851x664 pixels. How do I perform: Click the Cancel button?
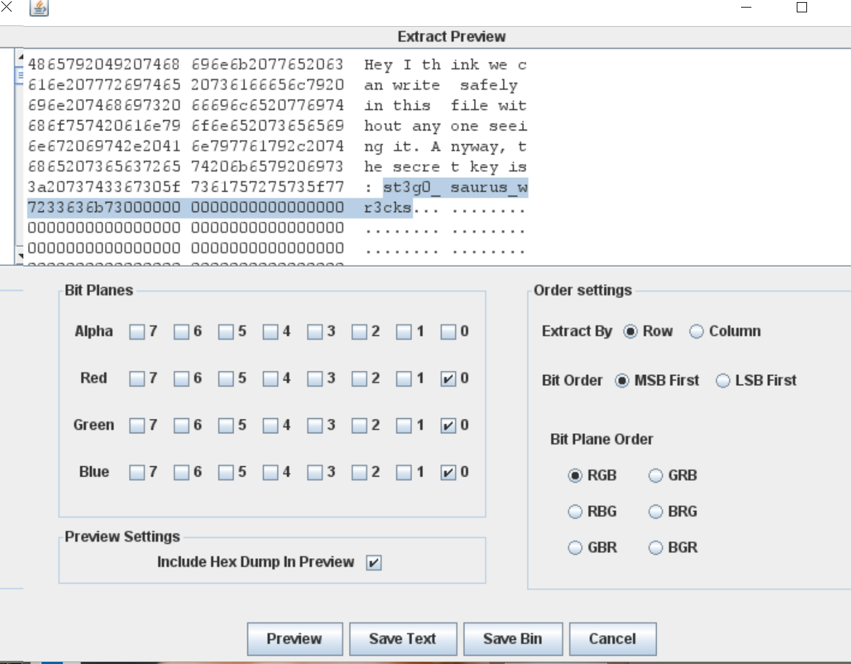[613, 639]
